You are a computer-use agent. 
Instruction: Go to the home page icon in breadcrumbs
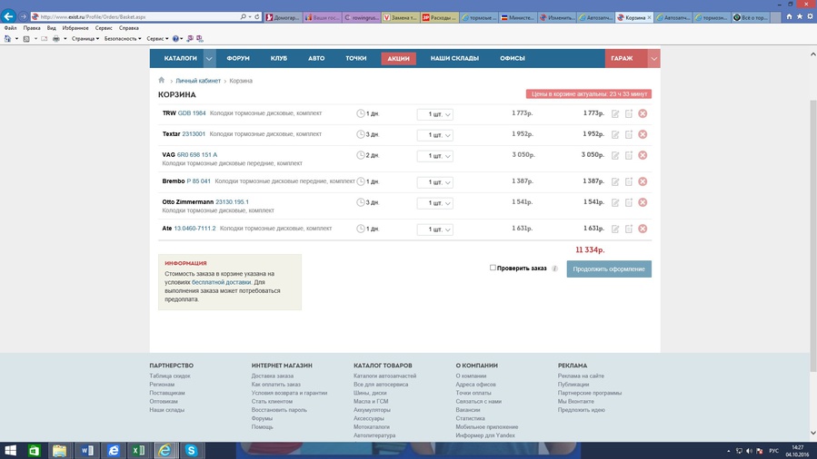[162, 80]
